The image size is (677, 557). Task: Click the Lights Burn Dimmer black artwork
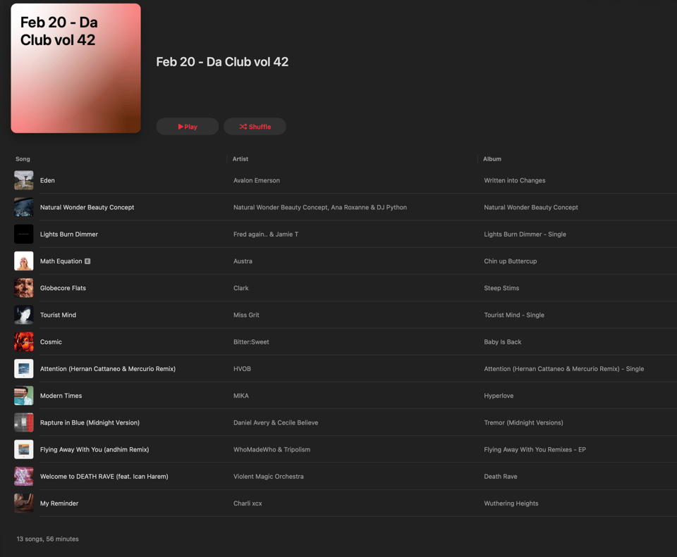point(24,234)
